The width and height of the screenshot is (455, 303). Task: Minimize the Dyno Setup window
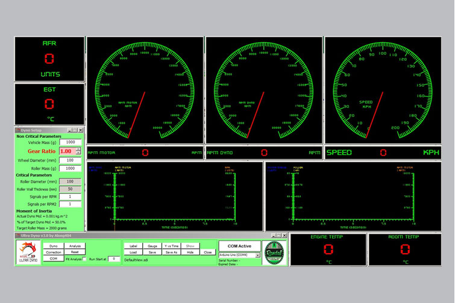(69, 130)
